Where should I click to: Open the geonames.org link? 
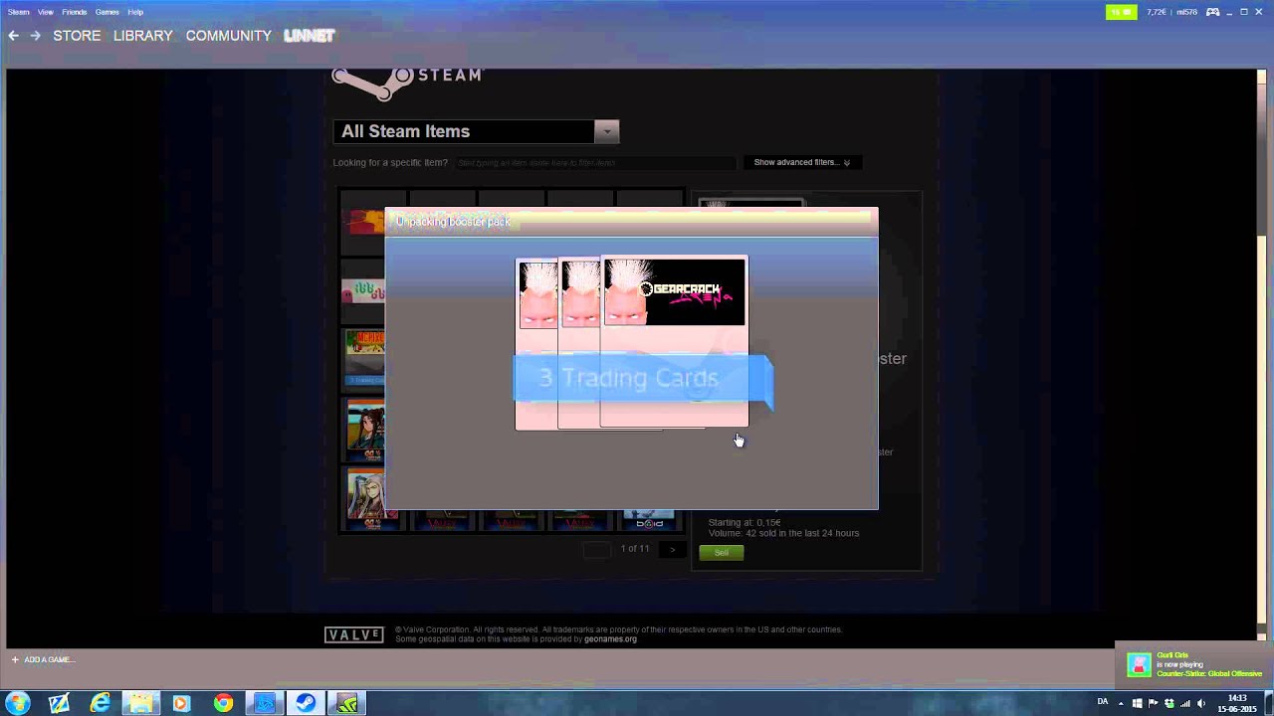[x=610, y=639]
